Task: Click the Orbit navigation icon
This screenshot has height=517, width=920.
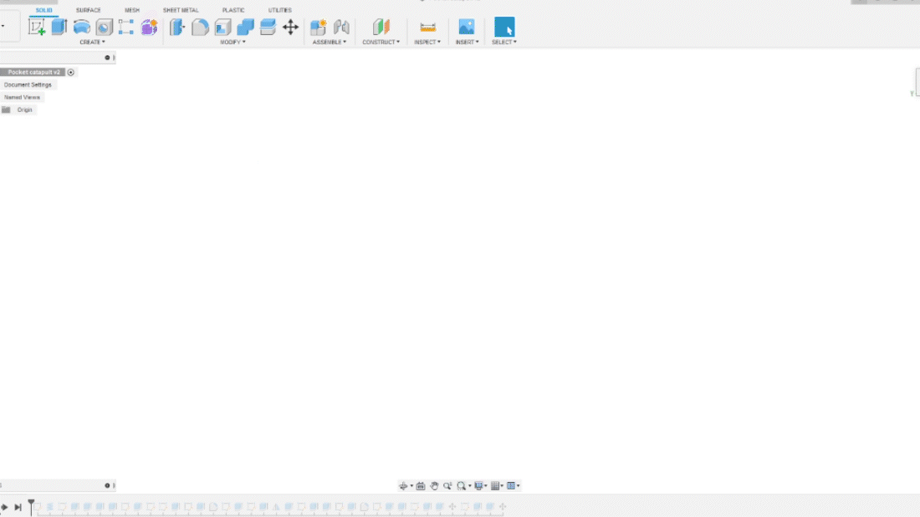Action: tap(403, 486)
